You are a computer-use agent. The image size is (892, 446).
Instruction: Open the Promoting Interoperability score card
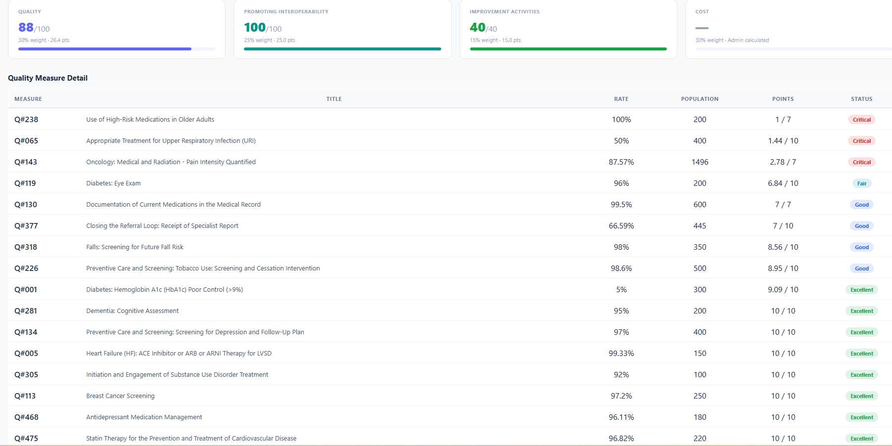(342, 29)
